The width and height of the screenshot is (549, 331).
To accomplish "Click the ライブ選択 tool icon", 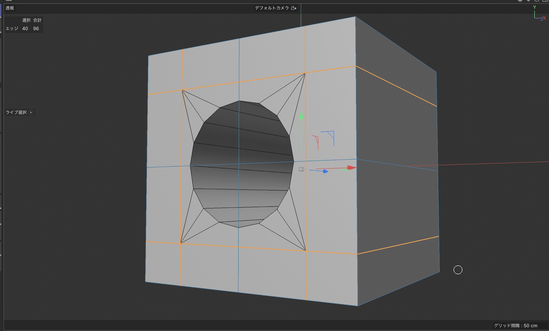I will tap(31, 112).
